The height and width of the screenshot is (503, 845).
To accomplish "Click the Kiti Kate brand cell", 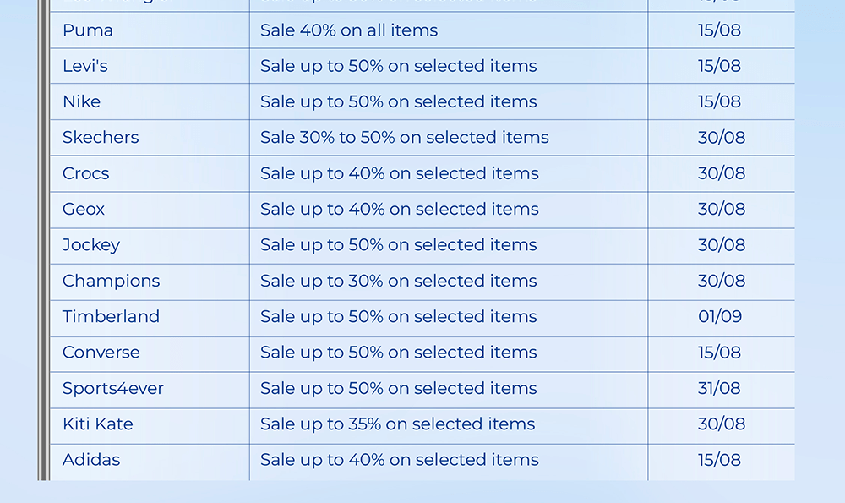I will pos(98,424).
